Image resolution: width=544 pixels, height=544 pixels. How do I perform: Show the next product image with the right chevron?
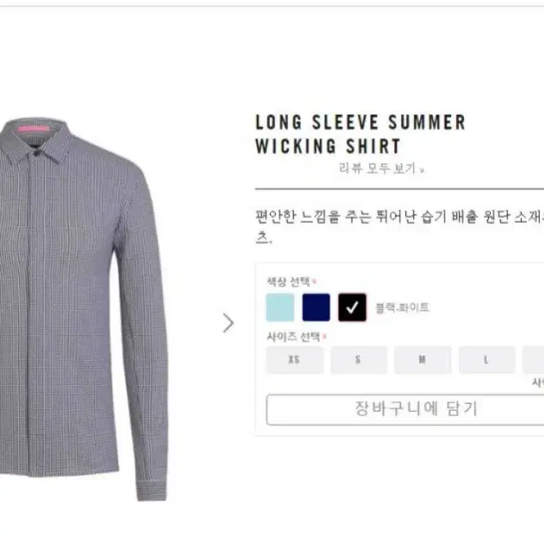coord(228,323)
